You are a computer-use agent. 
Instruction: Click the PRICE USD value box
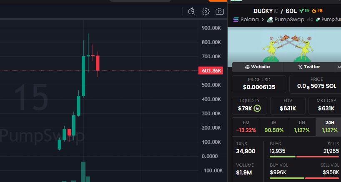coord(259,84)
